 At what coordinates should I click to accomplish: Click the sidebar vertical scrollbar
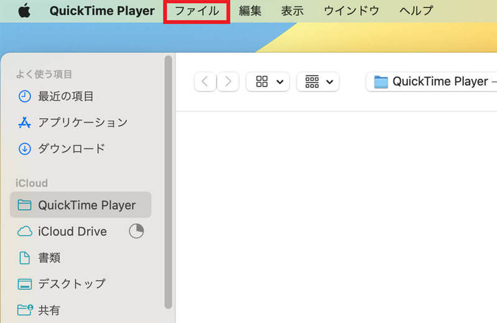(x=169, y=182)
